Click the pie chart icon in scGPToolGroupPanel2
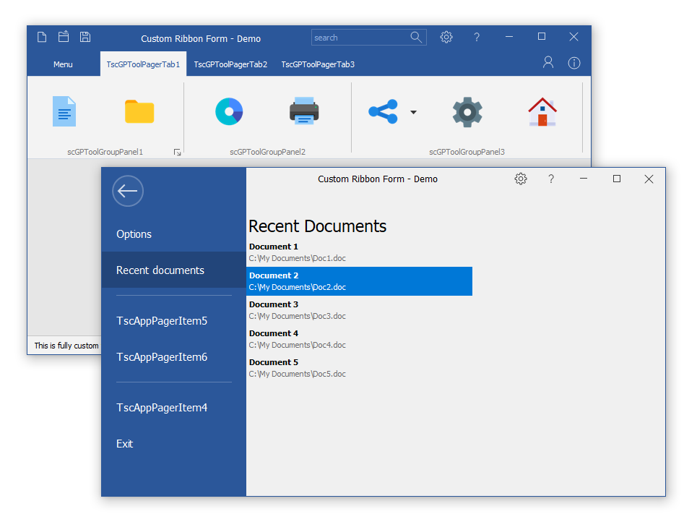 pyautogui.click(x=229, y=111)
